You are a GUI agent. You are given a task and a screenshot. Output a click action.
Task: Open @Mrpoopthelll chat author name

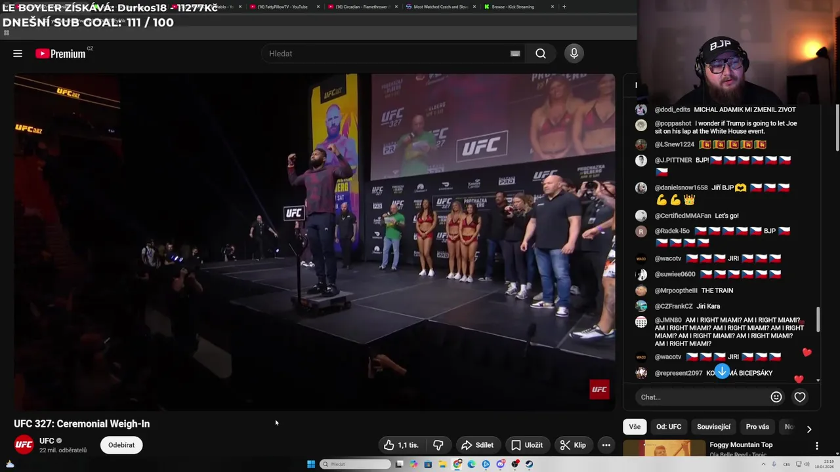coord(676,290)
